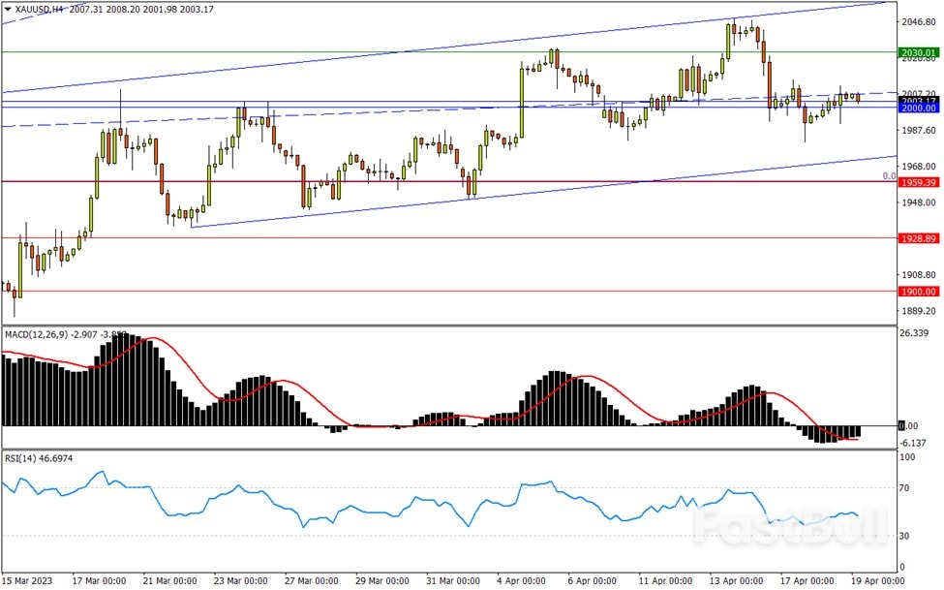The width and height of the screenshot is (944, 590).
Task: Select the 29 Mar 00:00 time marker
Action: coord(379,580)
